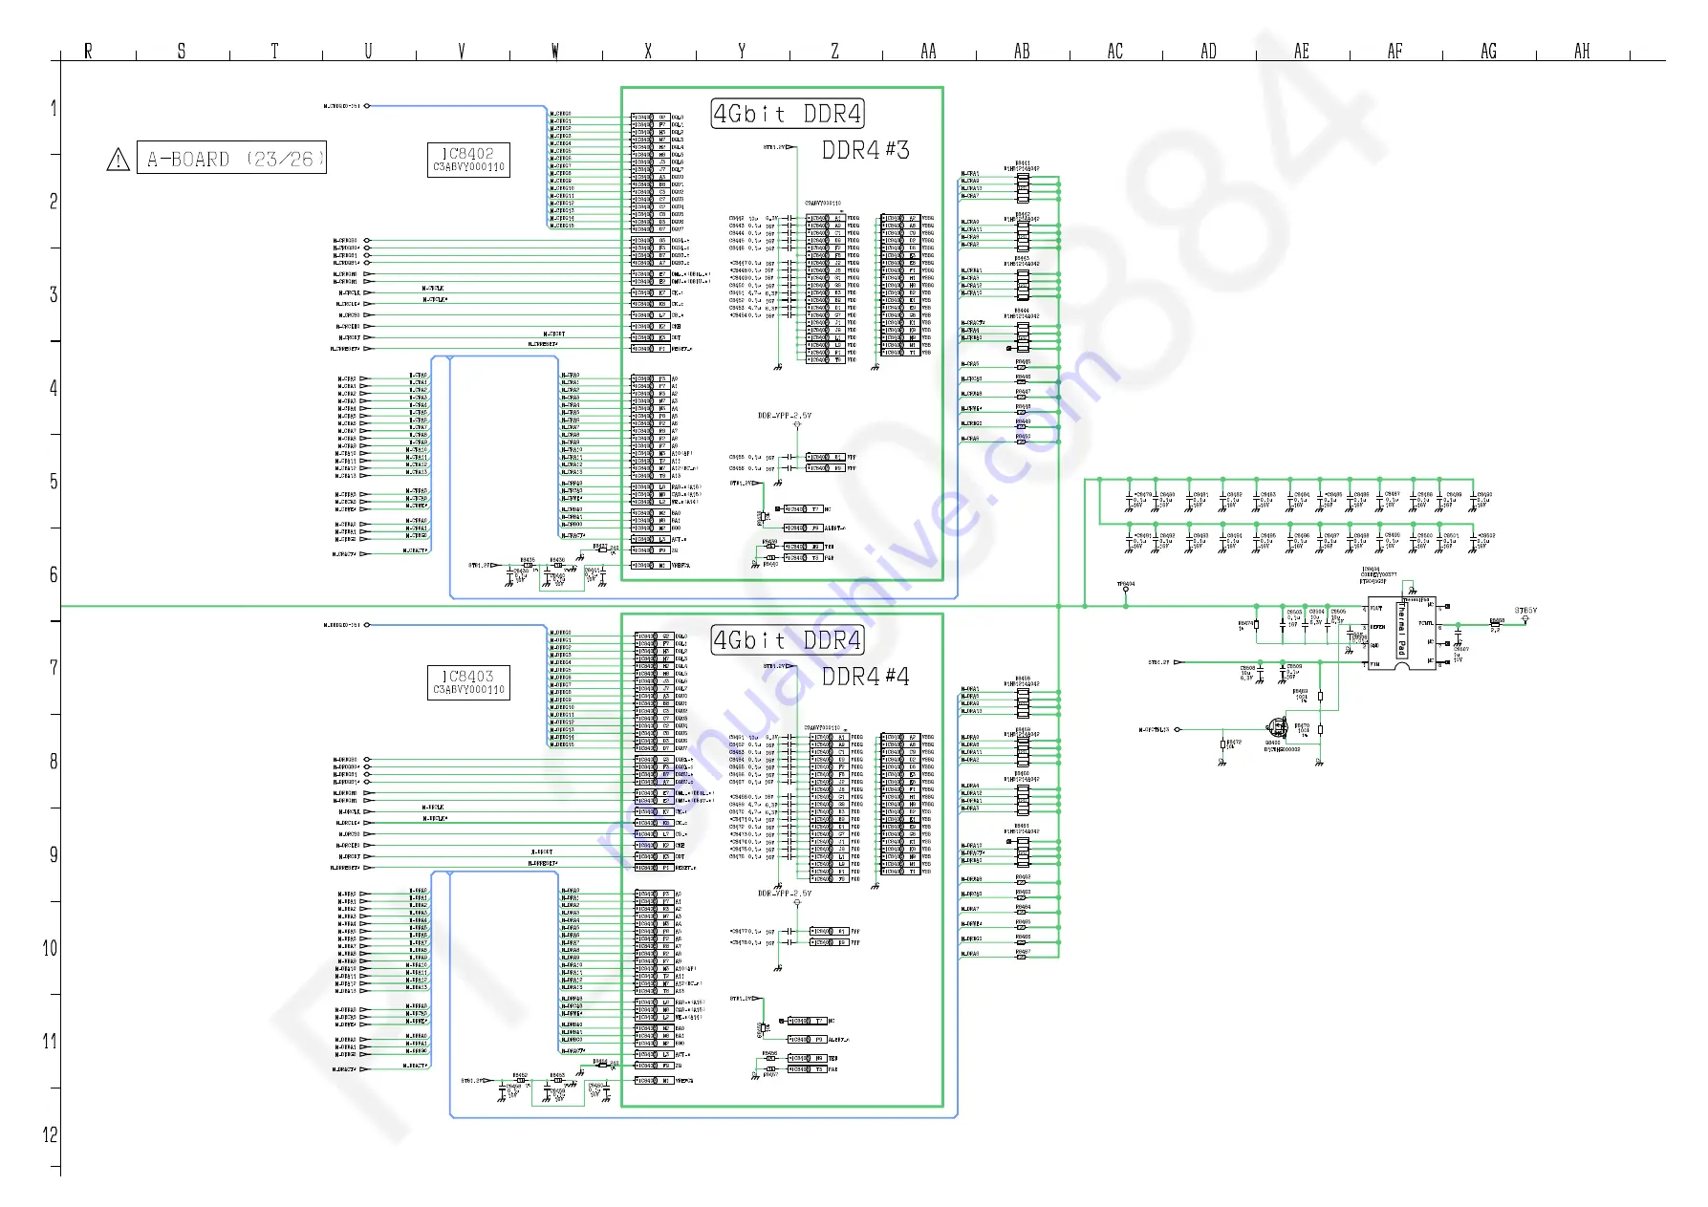
Task: Click column header "V"
Action: click(x=462, y=52)
